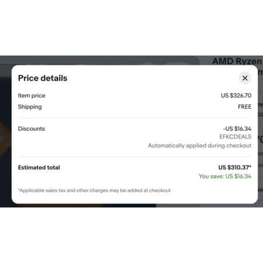Viewport: 263px width, 263px height.
Task: Click the Price details heading
Action: pos(43,78)
